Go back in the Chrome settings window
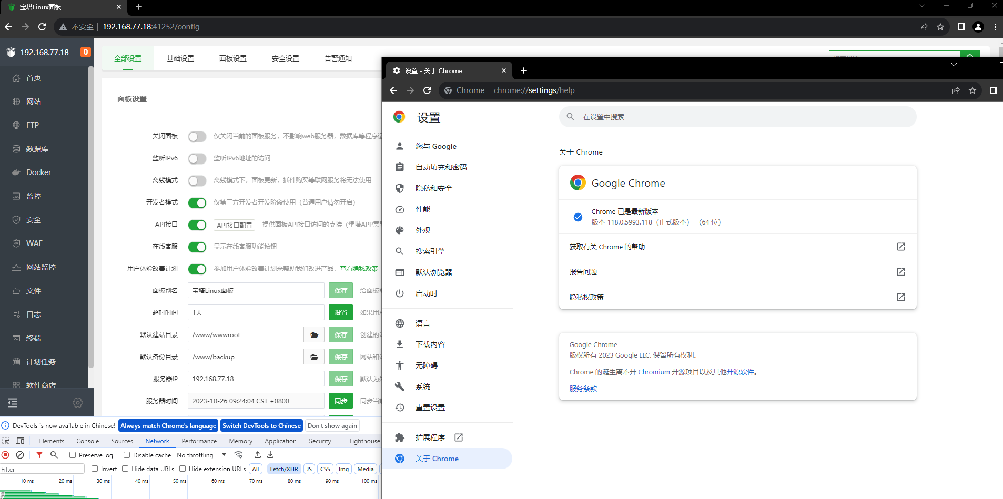1003x499 pixels. tap(393, 90)
